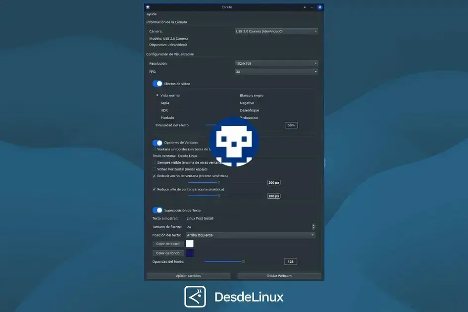
Task: Toggle the Superposición de Texto switch
Action: 157,210
